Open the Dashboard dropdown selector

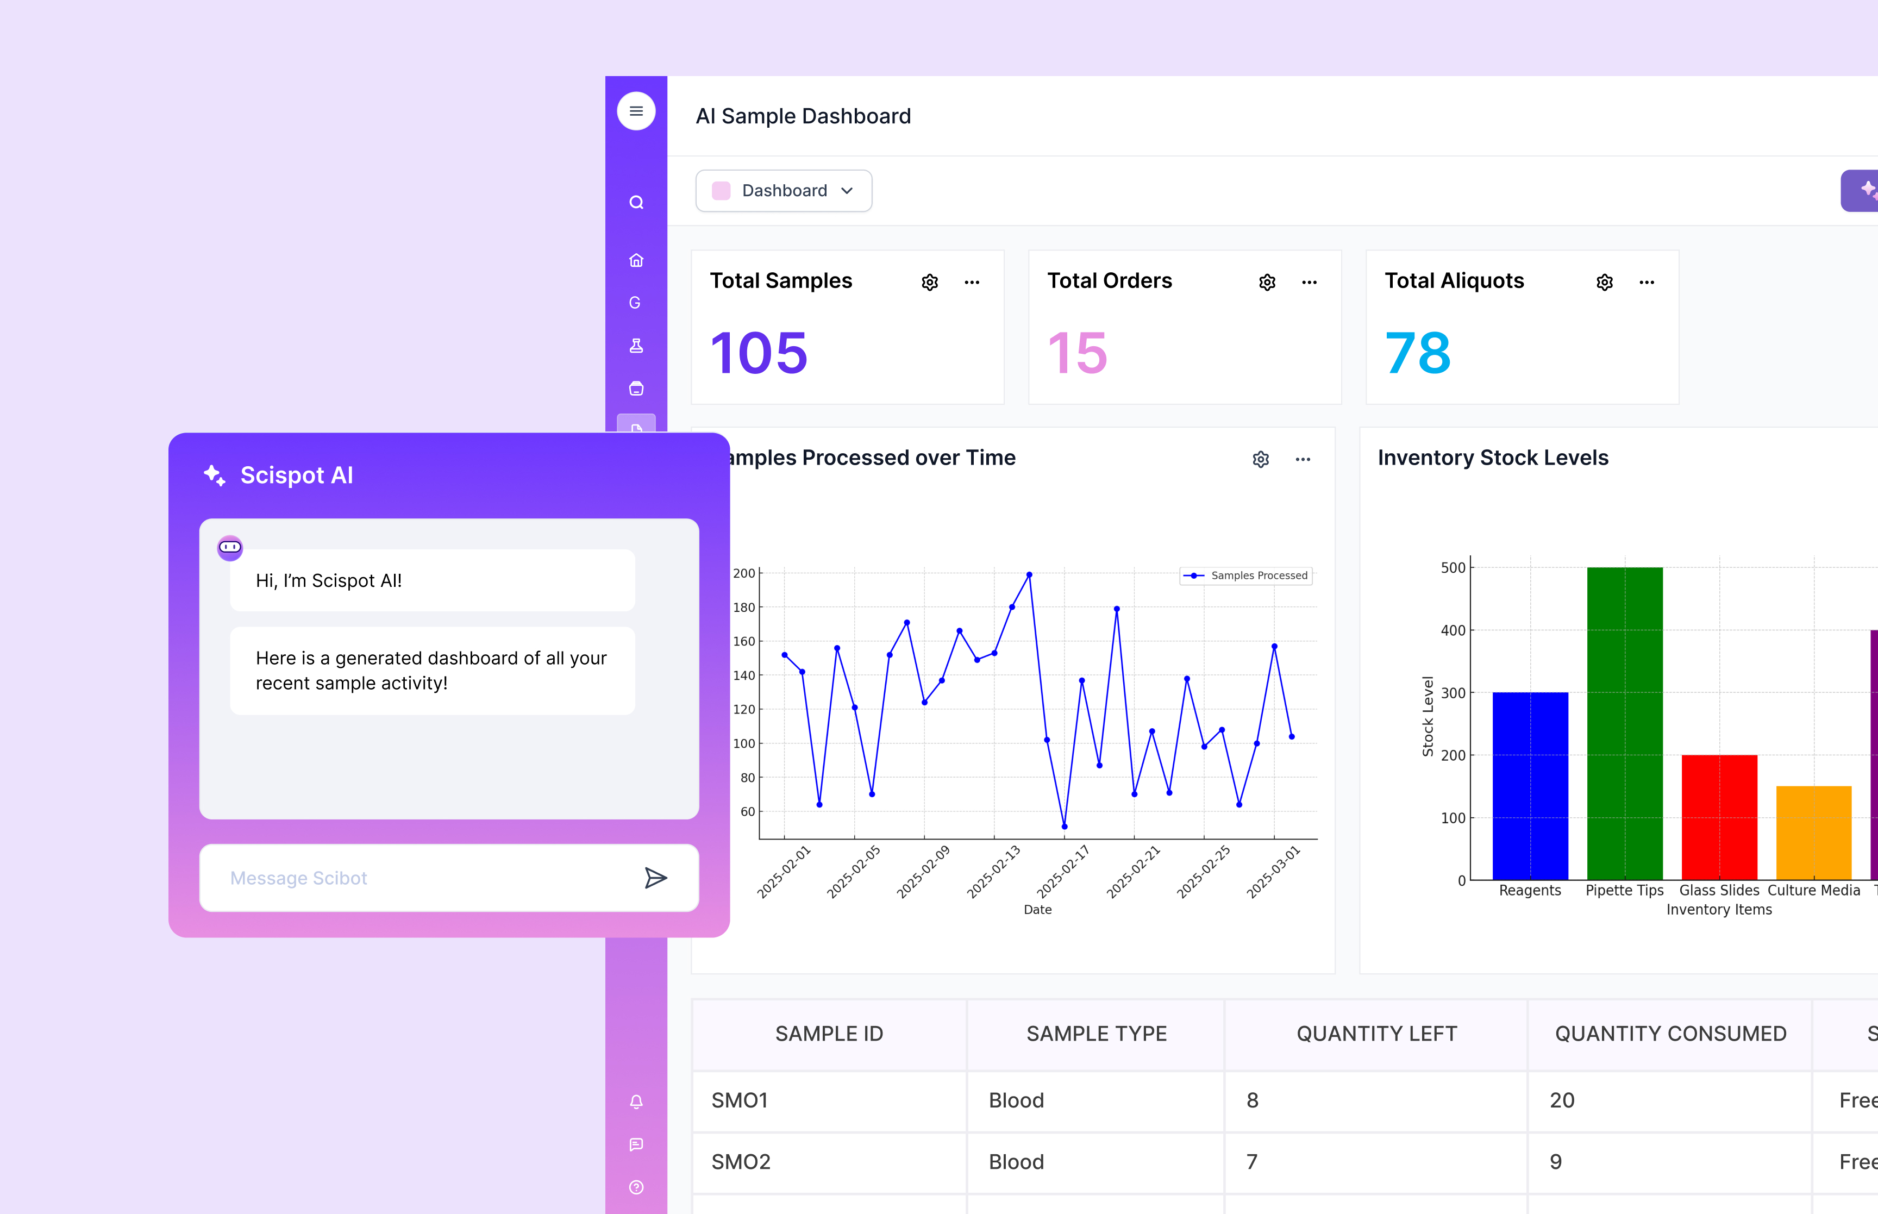point(784,190)
